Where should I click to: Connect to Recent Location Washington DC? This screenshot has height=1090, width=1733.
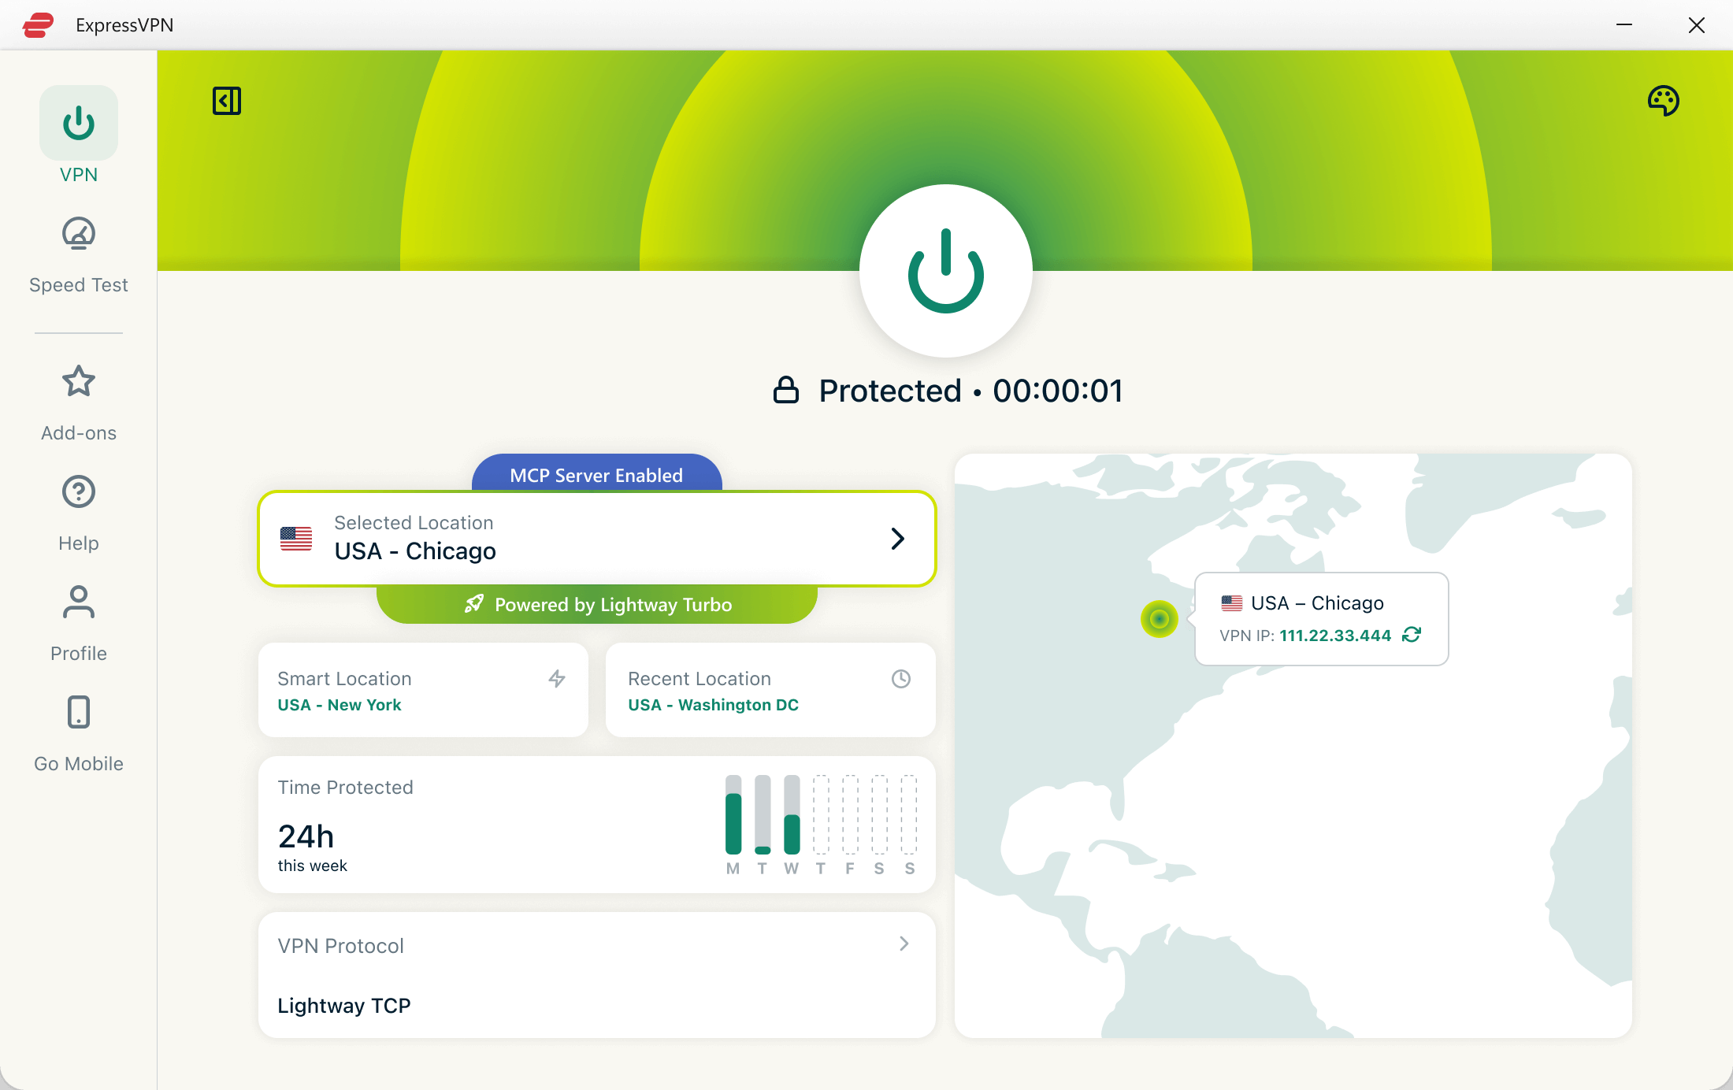coord(770,691)
